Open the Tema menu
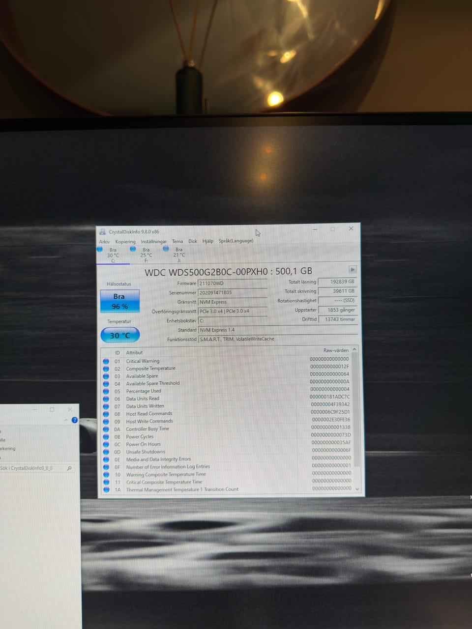 [177, 241]
